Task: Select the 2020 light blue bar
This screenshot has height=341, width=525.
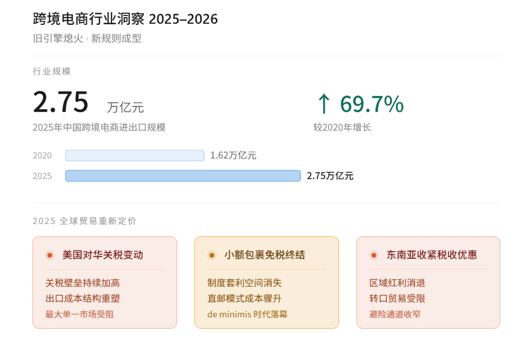Action: tap(135, 156)
